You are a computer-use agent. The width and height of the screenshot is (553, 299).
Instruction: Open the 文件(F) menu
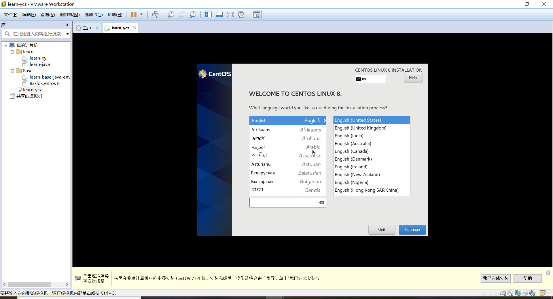click(11, 15)
